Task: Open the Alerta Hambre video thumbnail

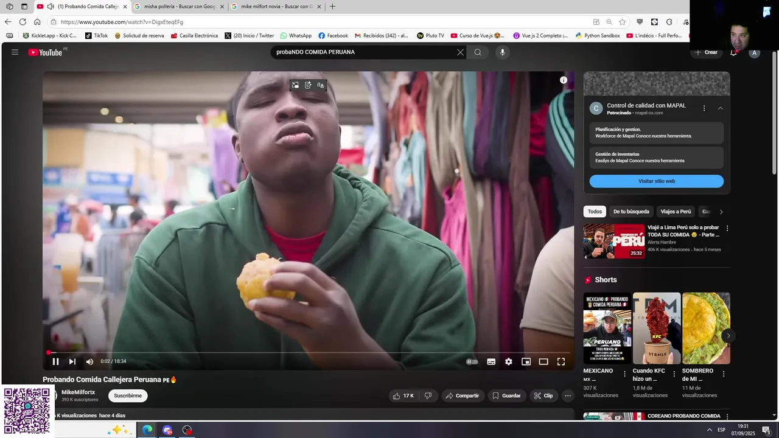Action: (x=614, y=242)
